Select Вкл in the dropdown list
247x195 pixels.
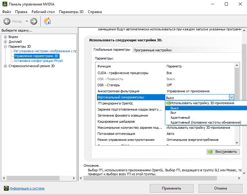pyautogui.click(x=173, y=113)
